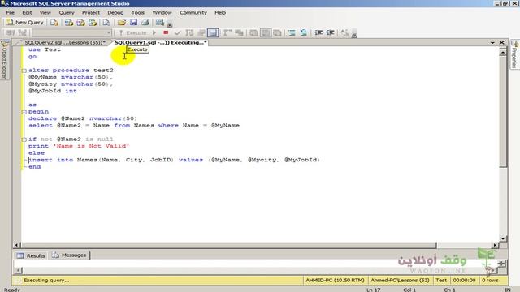
Task: Uncomment the selected lines
Action: point(303,32)
